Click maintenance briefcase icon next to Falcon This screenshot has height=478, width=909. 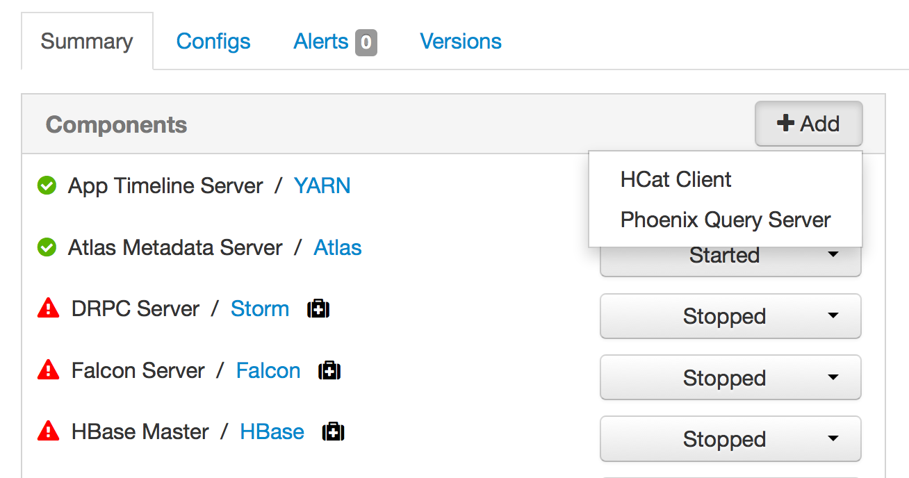[328, 370]
